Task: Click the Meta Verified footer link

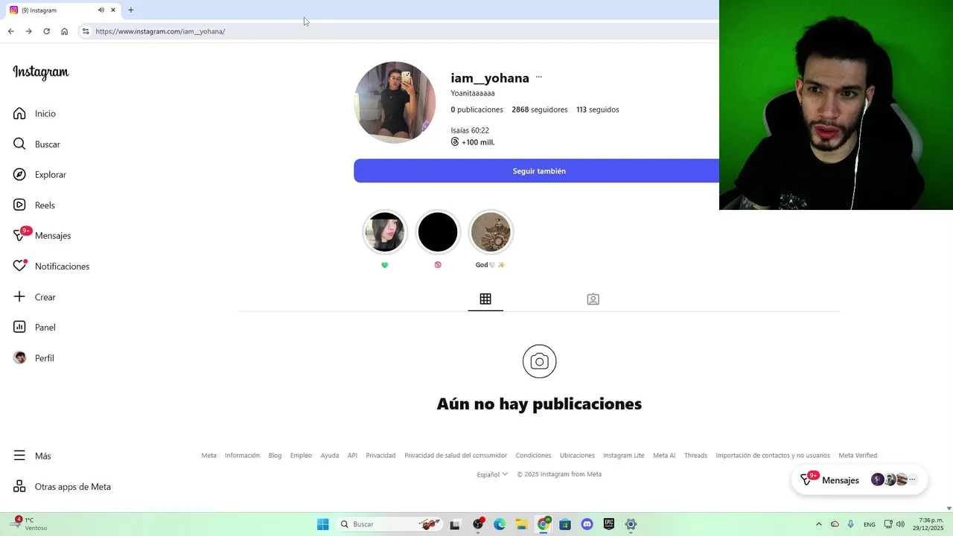Action: pos(858,456)
